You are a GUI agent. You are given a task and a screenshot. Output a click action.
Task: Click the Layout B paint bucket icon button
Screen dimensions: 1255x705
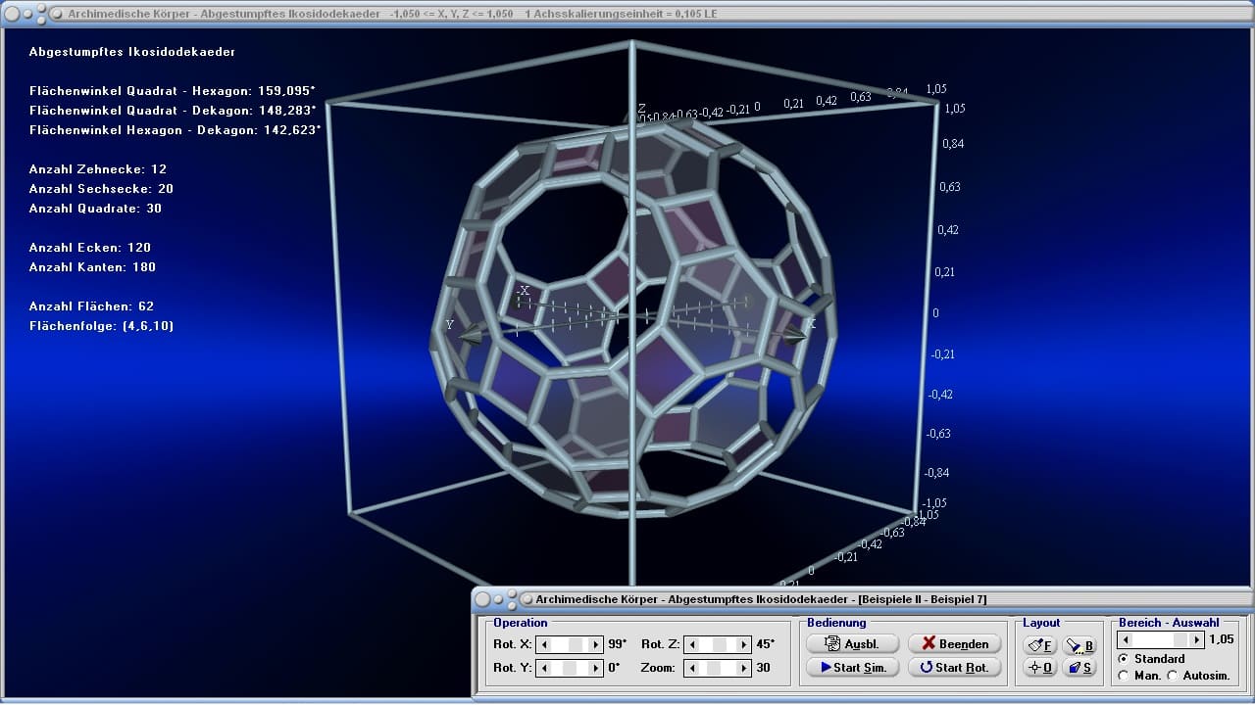pyautogui.click(x=1079, y=644)
